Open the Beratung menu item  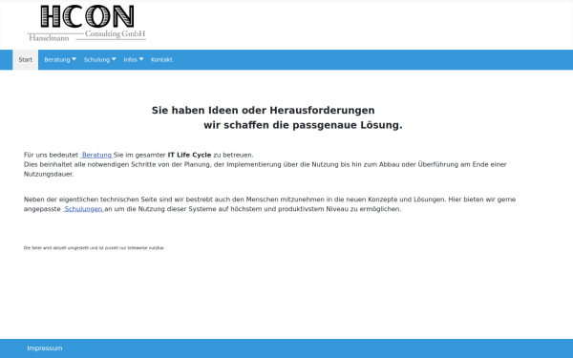point(57,60)
